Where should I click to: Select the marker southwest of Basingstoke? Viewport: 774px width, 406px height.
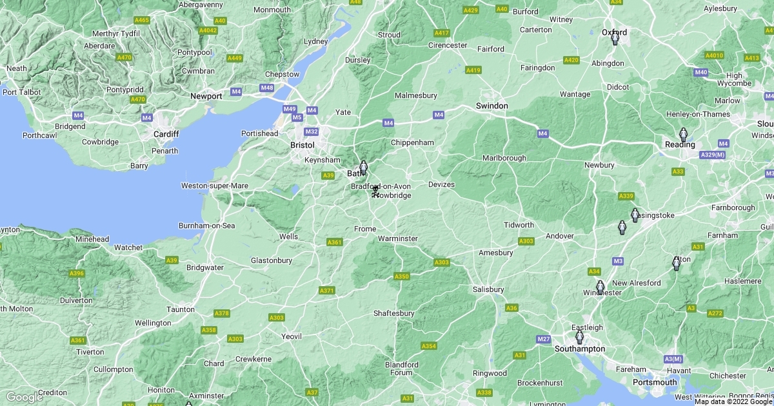(622, 227)
